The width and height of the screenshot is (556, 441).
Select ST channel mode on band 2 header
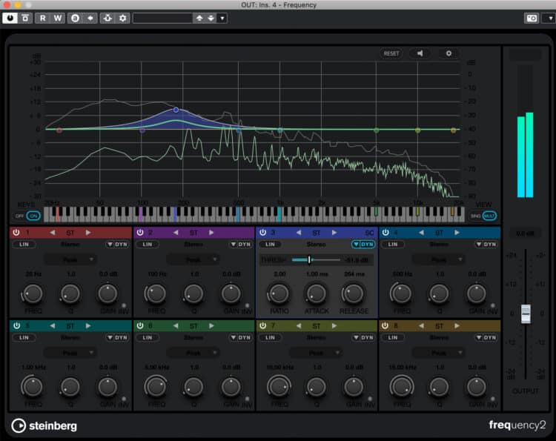193,233
